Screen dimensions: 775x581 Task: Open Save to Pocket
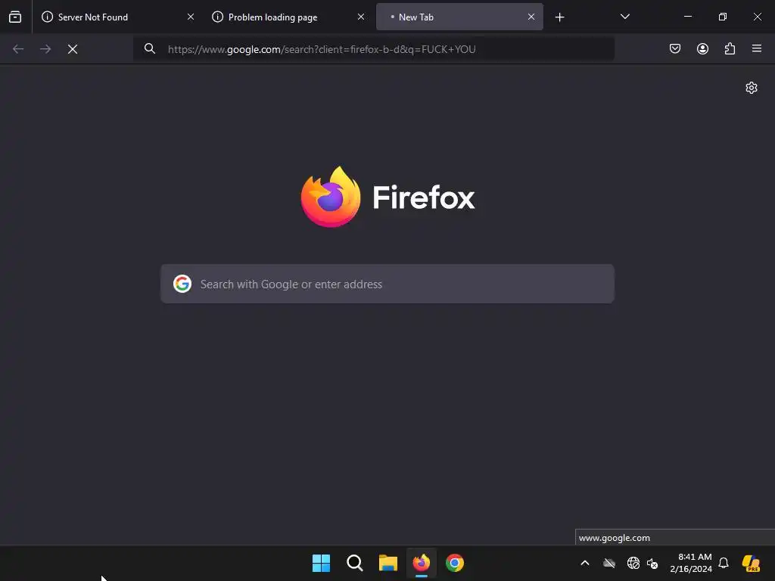[675, 48]
